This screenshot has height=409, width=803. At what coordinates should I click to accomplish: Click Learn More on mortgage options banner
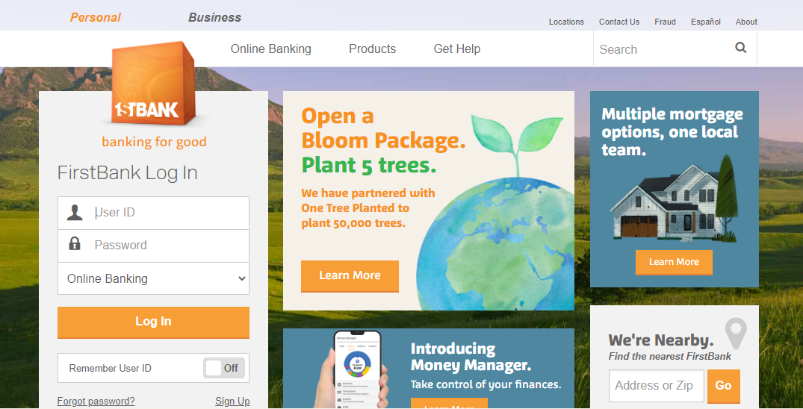[674, 262]
